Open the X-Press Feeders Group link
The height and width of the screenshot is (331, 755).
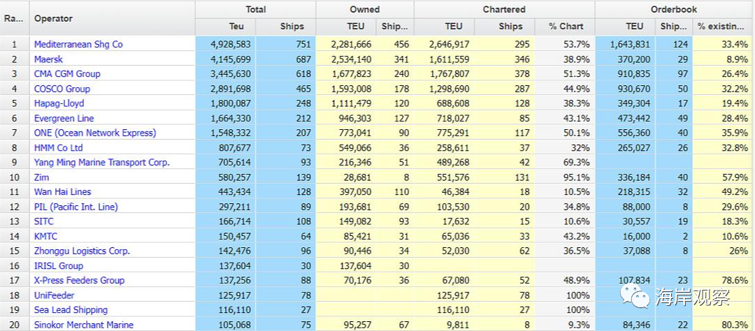79,281
